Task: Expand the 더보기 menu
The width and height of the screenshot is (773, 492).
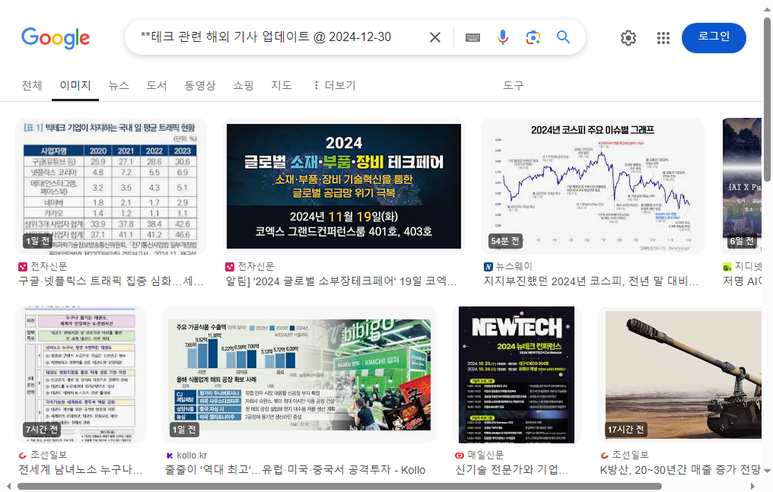Action: coord(334,86)
